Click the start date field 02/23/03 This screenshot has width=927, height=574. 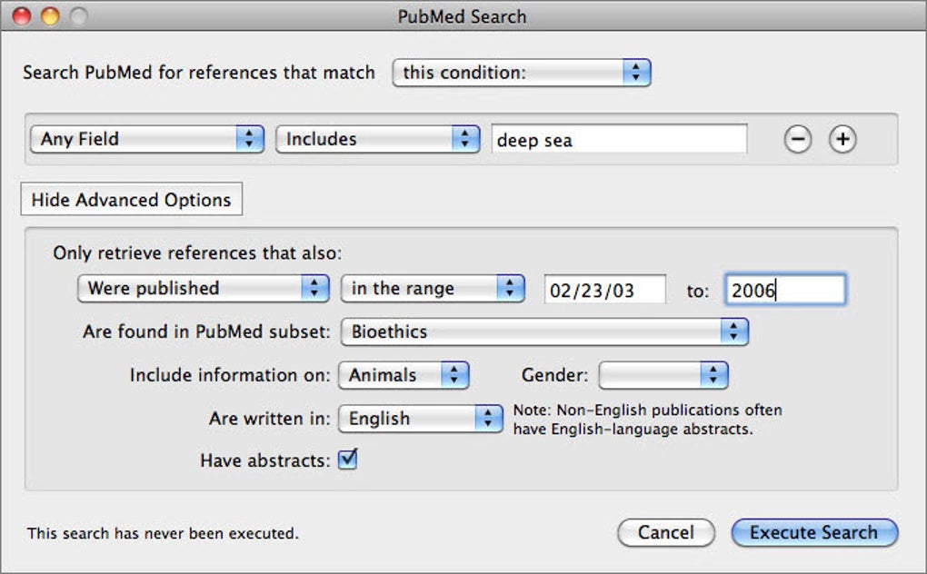604,289
